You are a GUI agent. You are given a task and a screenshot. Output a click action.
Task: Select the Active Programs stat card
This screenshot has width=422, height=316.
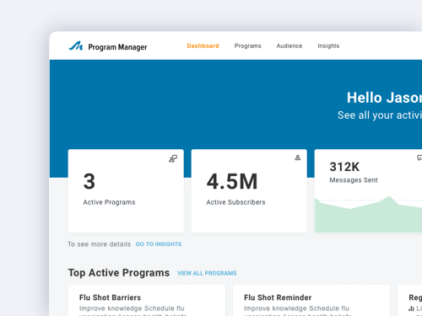(x=126, y=191)
